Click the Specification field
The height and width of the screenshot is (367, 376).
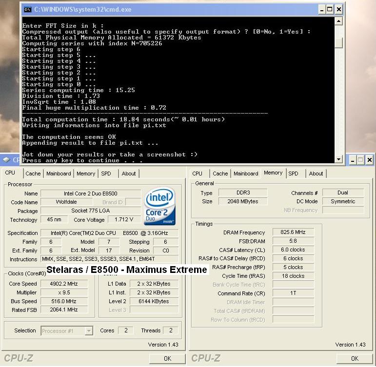[110, 233]
